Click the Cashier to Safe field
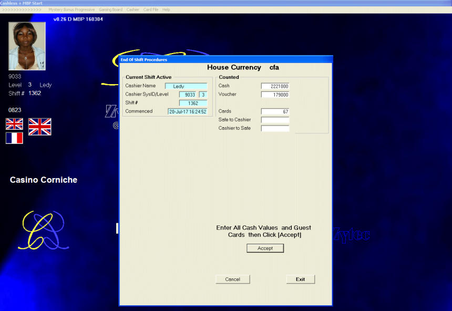Viewport: 452px width, 311px height. (275, 128)
